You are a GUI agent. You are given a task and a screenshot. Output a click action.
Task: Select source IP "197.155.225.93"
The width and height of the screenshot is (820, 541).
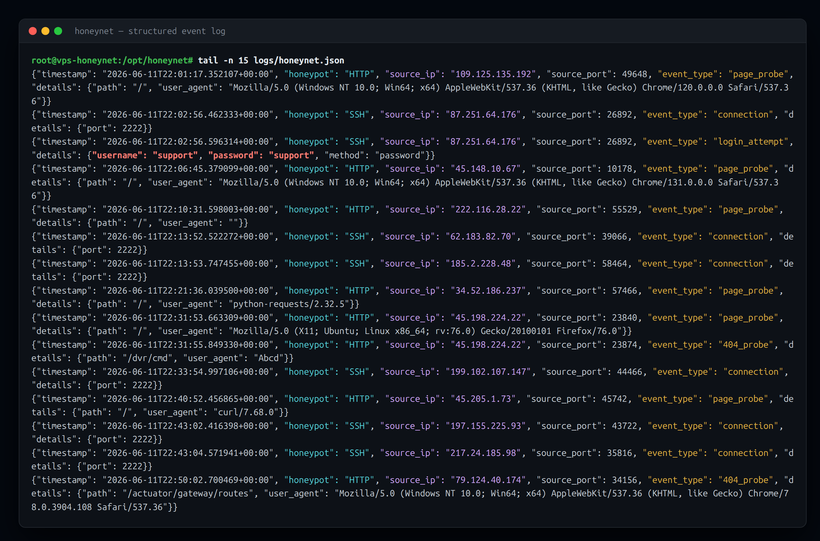click(x=486, y=427)
